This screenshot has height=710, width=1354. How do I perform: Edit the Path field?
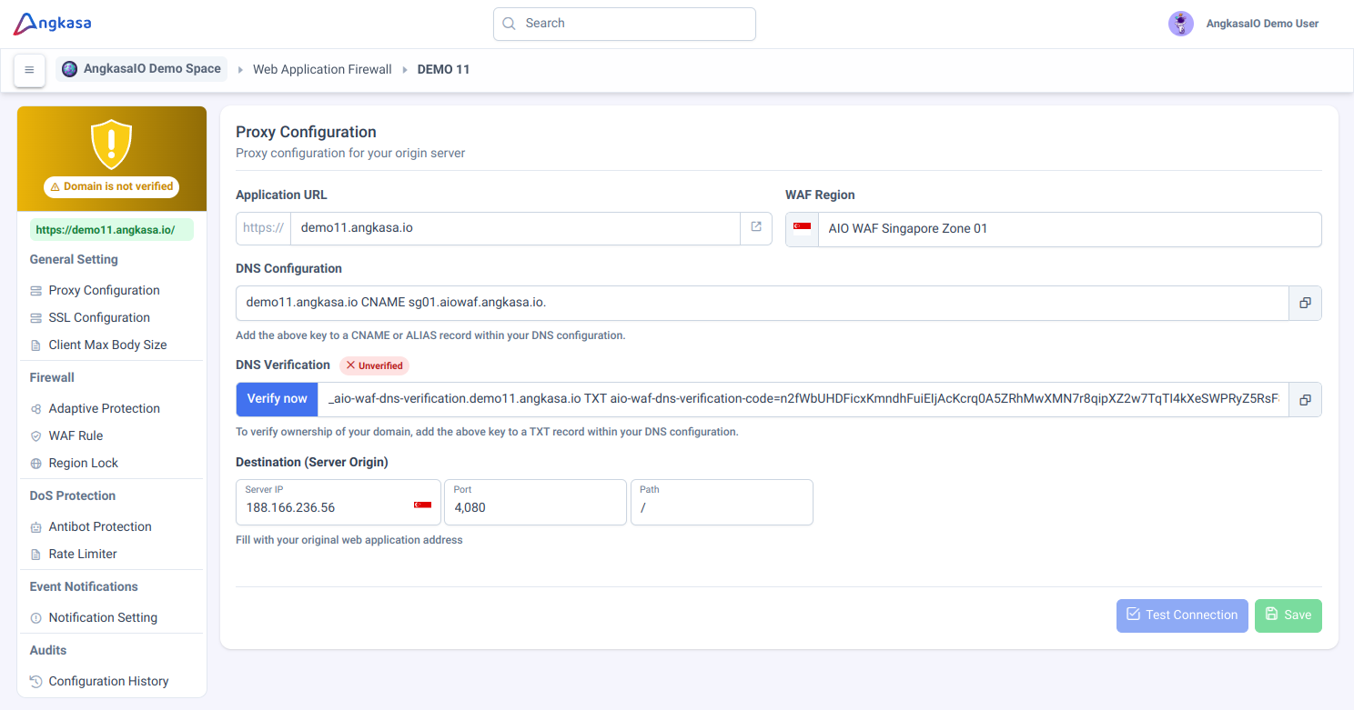[722, 502]
